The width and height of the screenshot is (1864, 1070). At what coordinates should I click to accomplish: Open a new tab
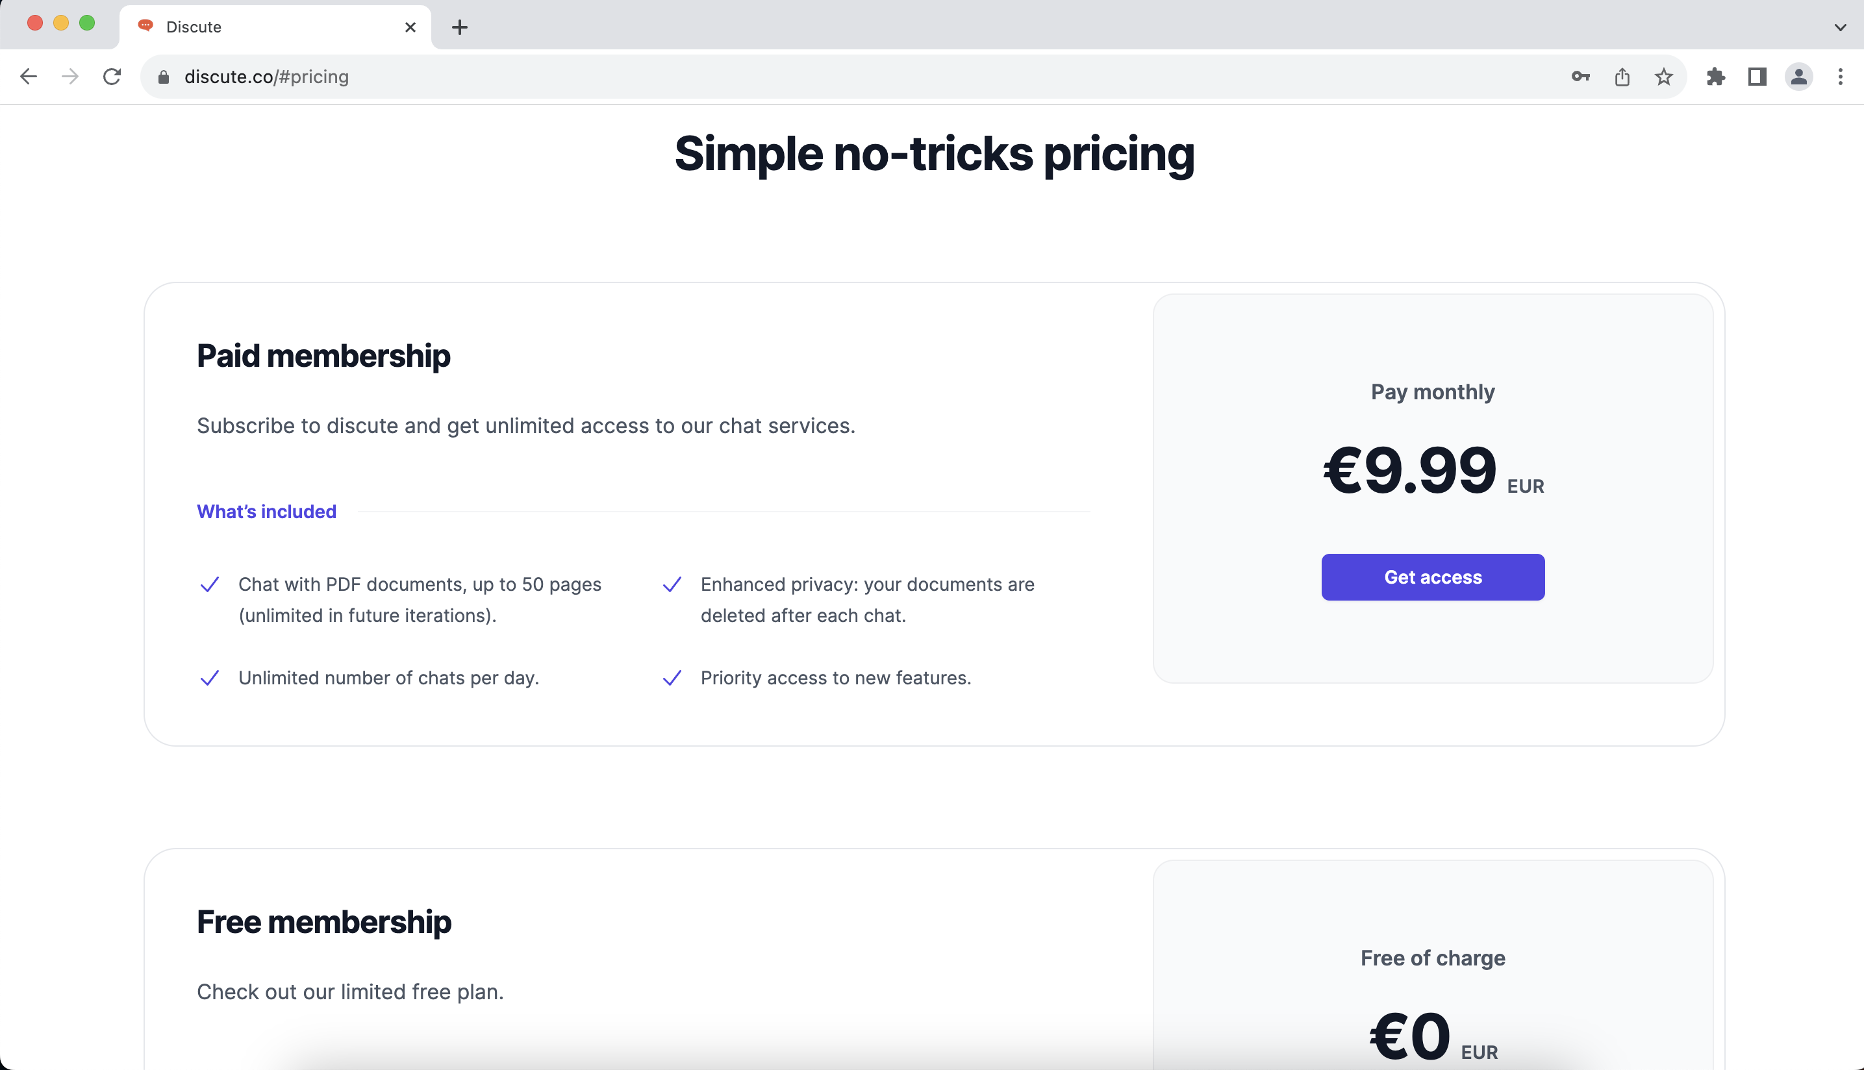[459, 27]
